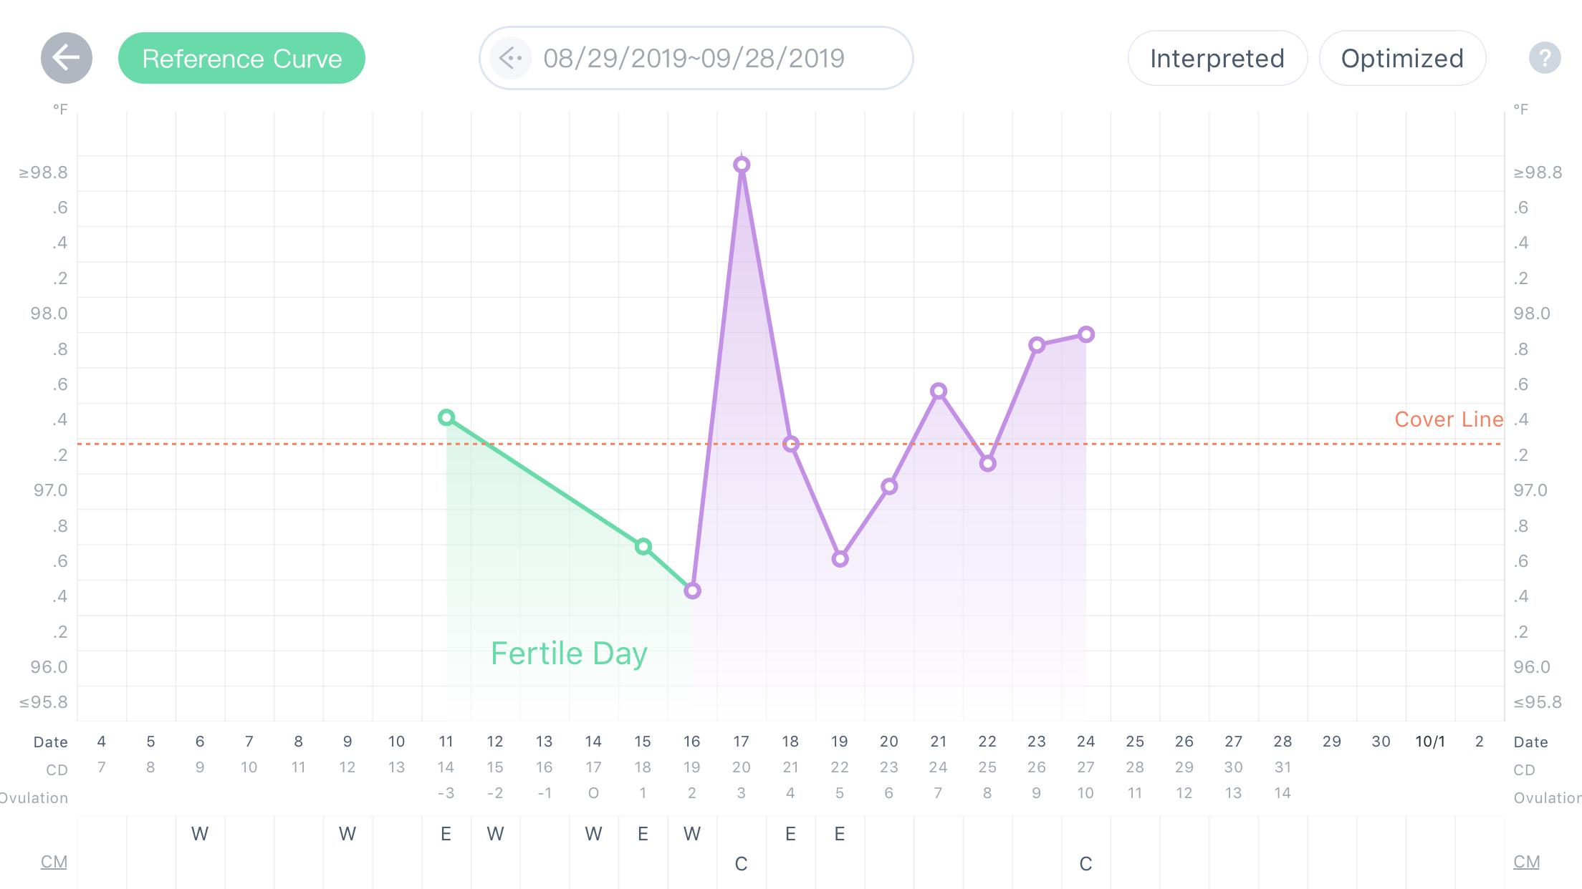Image resolution: width=1582 pixels, height=889 pixels.
Task: Open the CM link on right
Action: pos(1526,861)
